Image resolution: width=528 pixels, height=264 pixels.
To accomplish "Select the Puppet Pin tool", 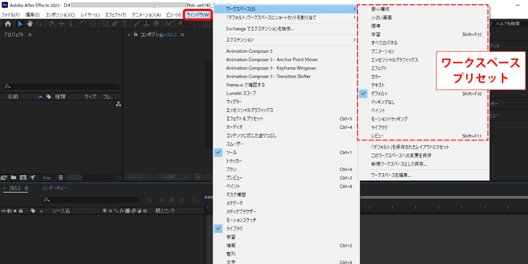I will pyautogui.click(x=180, y=24).
